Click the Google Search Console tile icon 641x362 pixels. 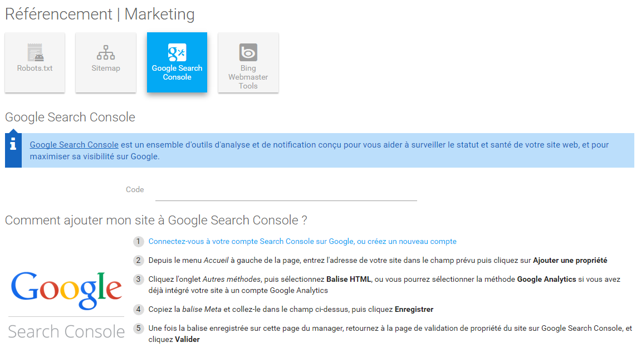pos(177,52)
